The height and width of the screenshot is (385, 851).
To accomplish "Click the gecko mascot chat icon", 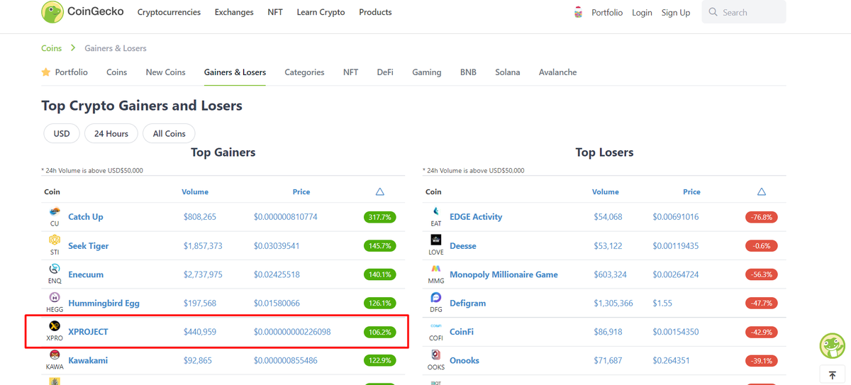I will [x=832, y=346].
